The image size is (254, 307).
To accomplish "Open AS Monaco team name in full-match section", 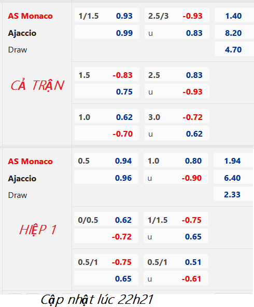I will click(30, 16).
